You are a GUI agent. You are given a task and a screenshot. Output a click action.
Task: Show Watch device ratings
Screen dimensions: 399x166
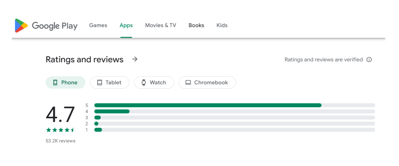154,83
